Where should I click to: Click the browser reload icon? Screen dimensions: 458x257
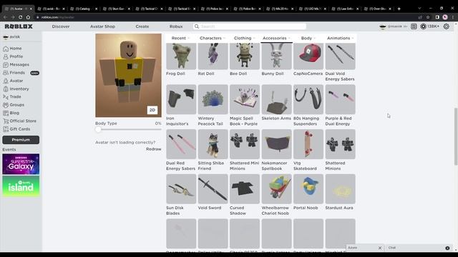tap(20, 17)
